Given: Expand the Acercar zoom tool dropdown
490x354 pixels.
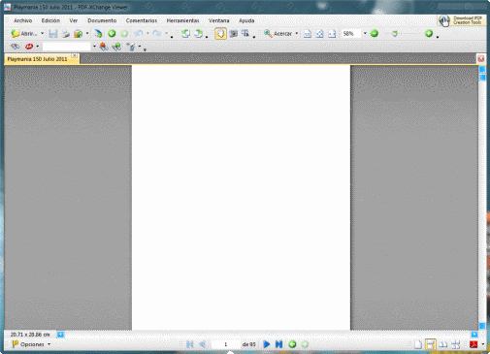Looking at the screenshot, I should click(x=297, y=33).
